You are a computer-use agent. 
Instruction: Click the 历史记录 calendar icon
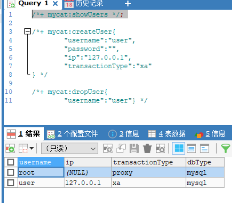(x=69, y=4)
